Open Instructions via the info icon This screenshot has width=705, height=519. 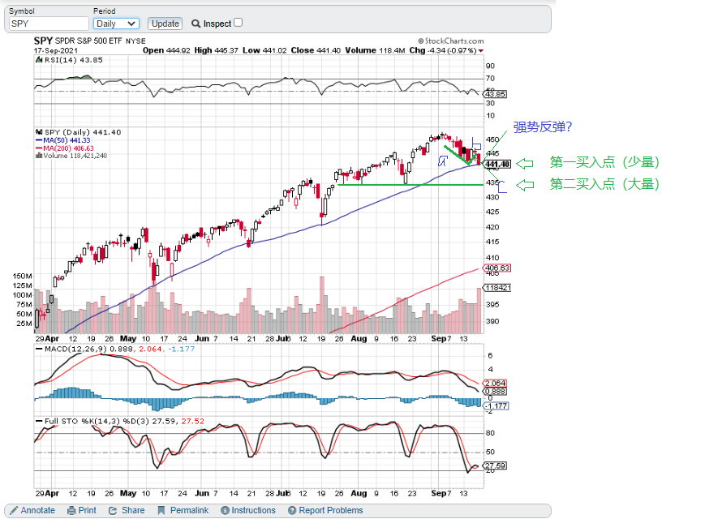pyautogui.click(x=225, y=510)
